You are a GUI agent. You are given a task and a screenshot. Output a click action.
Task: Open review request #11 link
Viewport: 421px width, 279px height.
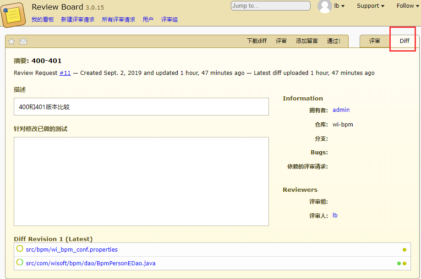[x=65, y=73]
